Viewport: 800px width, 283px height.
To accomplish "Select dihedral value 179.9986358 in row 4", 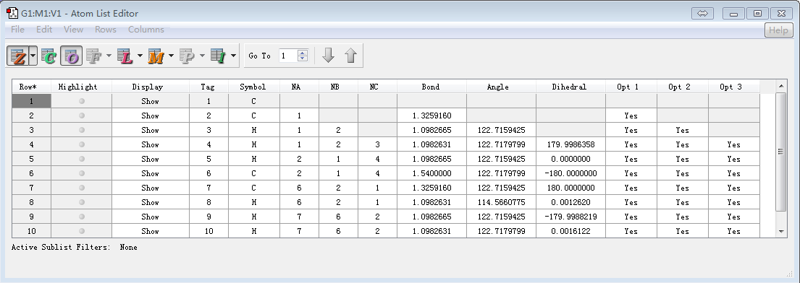I will 571,144.
